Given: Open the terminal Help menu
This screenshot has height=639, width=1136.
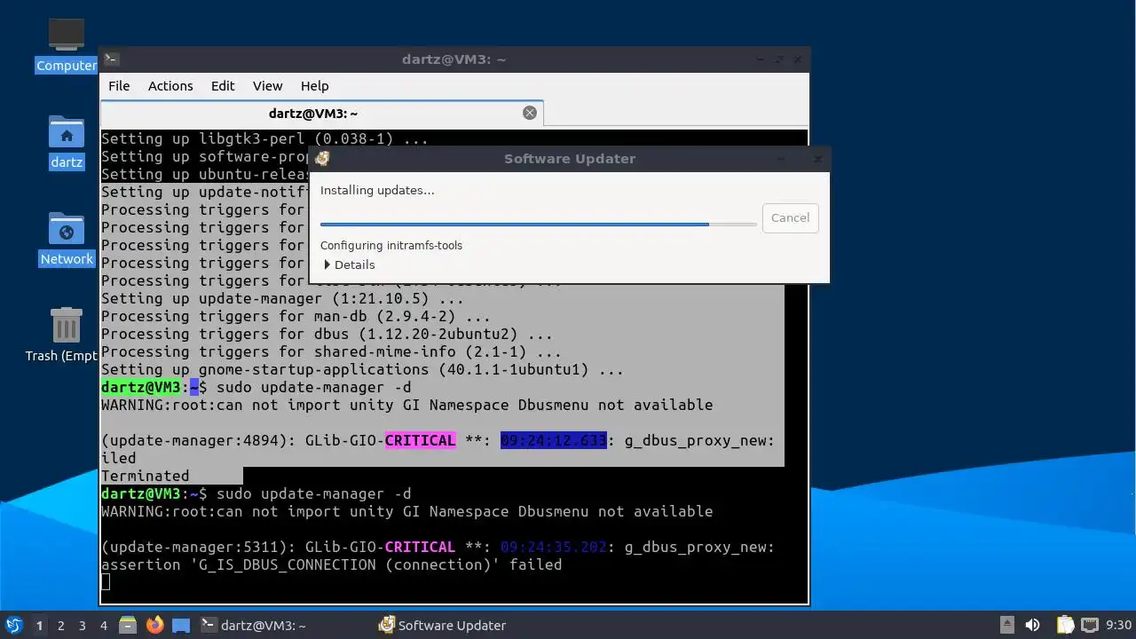Looking at the screenshot, I should coord(314,86).
